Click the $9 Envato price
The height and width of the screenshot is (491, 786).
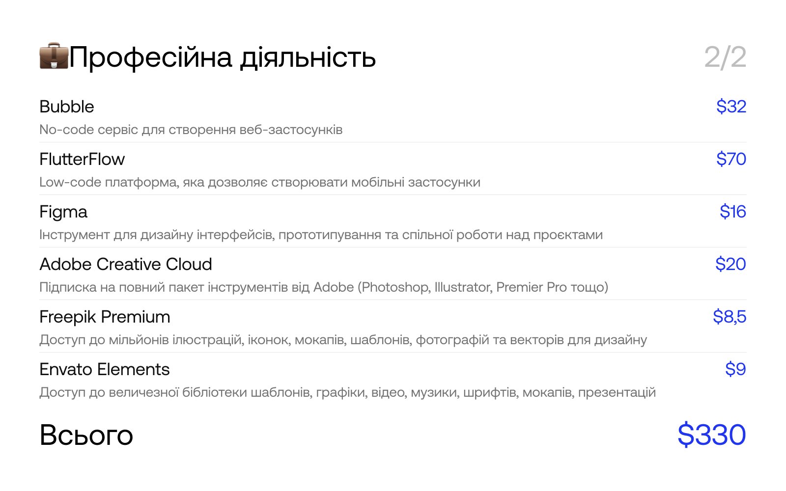click(735, 369)
